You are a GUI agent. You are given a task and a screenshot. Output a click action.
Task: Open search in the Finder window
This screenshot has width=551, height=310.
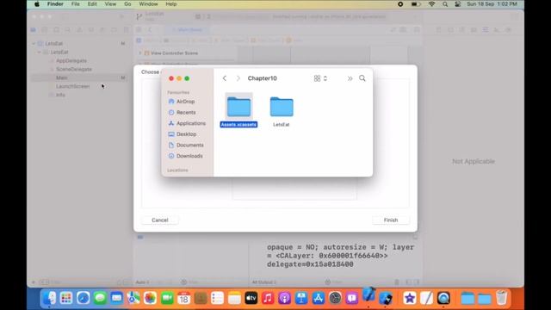pyautogui.click(x=362, y=78)
